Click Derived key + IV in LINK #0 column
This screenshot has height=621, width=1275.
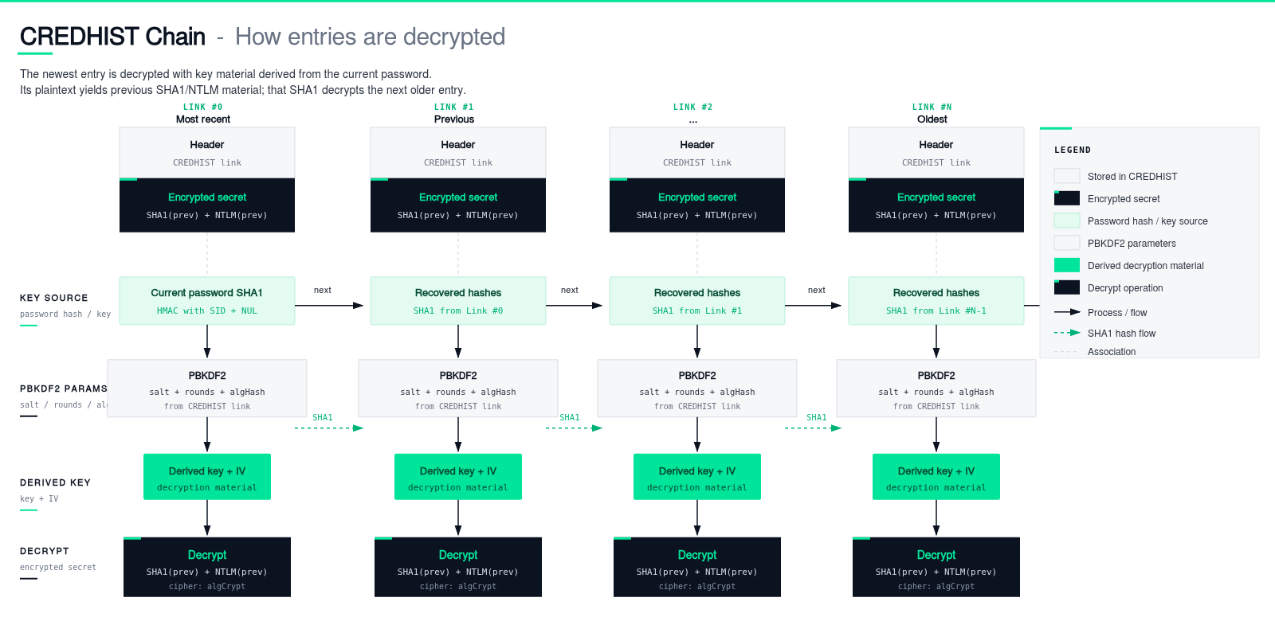tap(207, 477)
